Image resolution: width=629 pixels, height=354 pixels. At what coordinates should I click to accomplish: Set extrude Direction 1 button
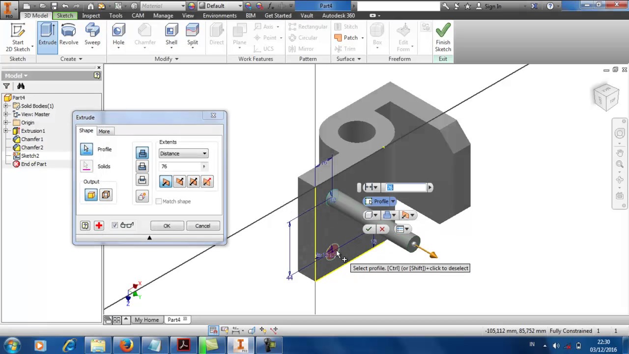(x=166, y=182)
